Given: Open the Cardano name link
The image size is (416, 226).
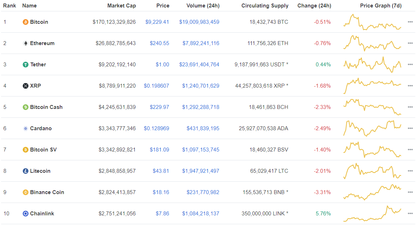Looking at the screenshot, I should pos(41,128).
